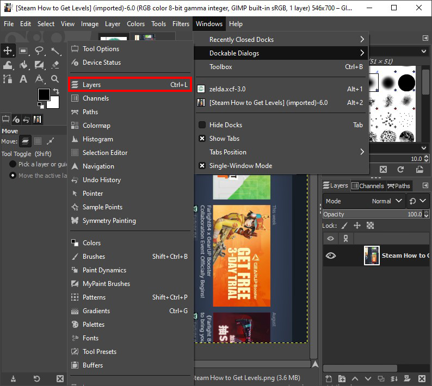Open the layer Mode Normal dropdown

click(x=363, y=201)
